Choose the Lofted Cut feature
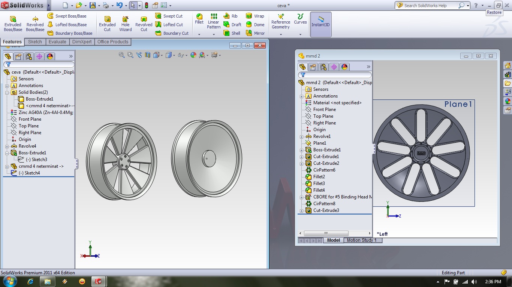This screenshot has height=287, width=512. 169,25
